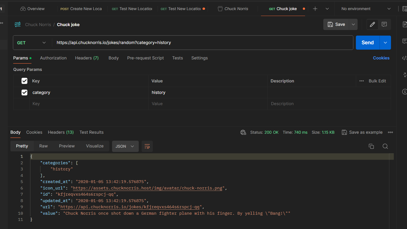This screenshot has height=229, width=407.
Task: Click the Size: 1.15 KB text
Action: click(323, 132)
